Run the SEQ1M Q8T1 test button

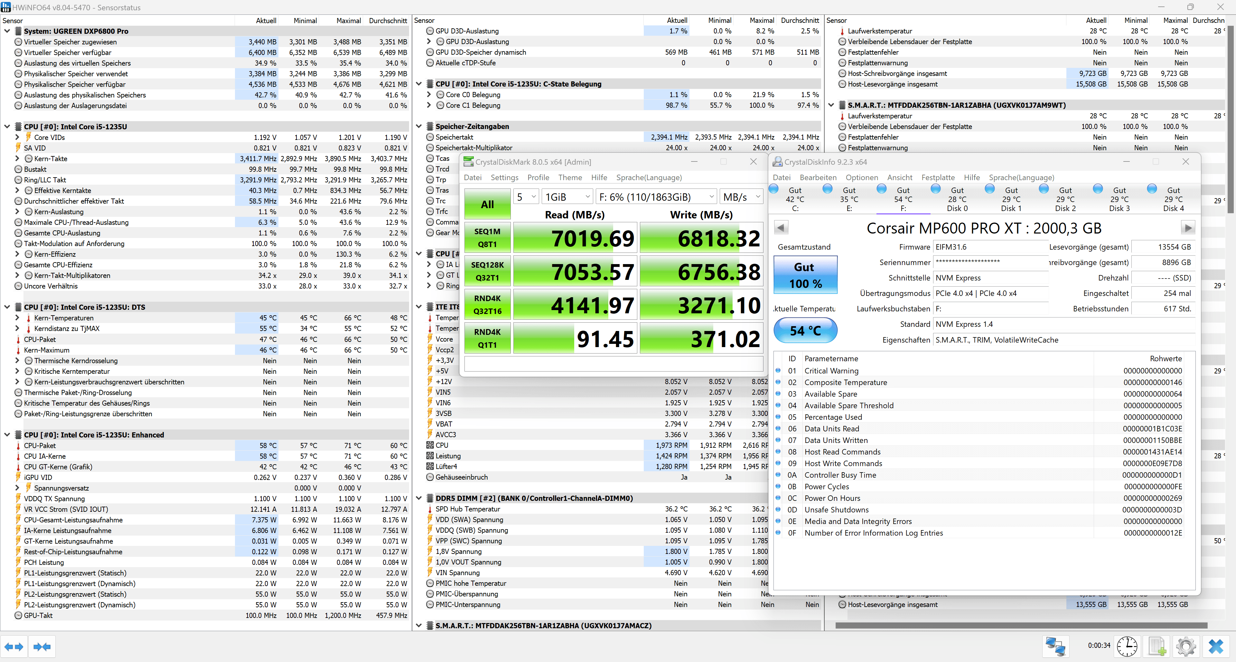click(487, 238)
